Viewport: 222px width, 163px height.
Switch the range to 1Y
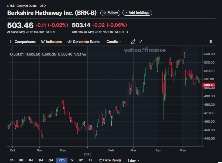pos(72,160)
